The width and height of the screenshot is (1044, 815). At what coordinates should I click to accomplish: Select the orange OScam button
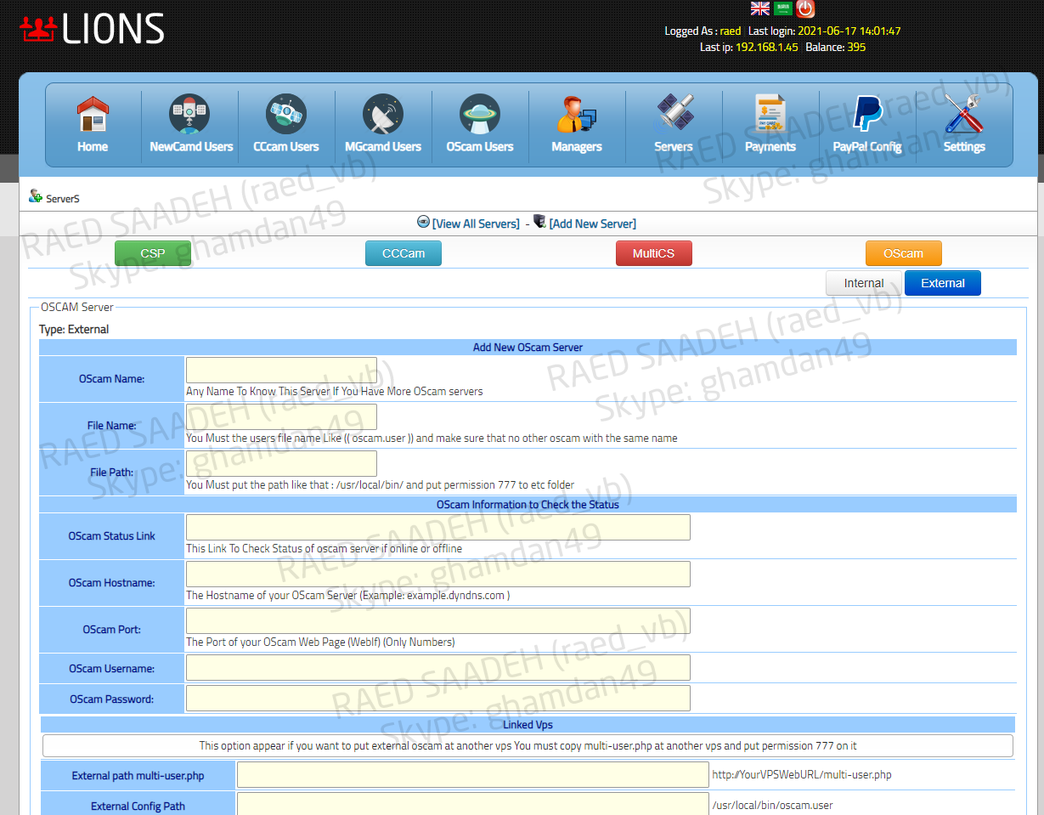pyautogui.click(x=904, y=253)
